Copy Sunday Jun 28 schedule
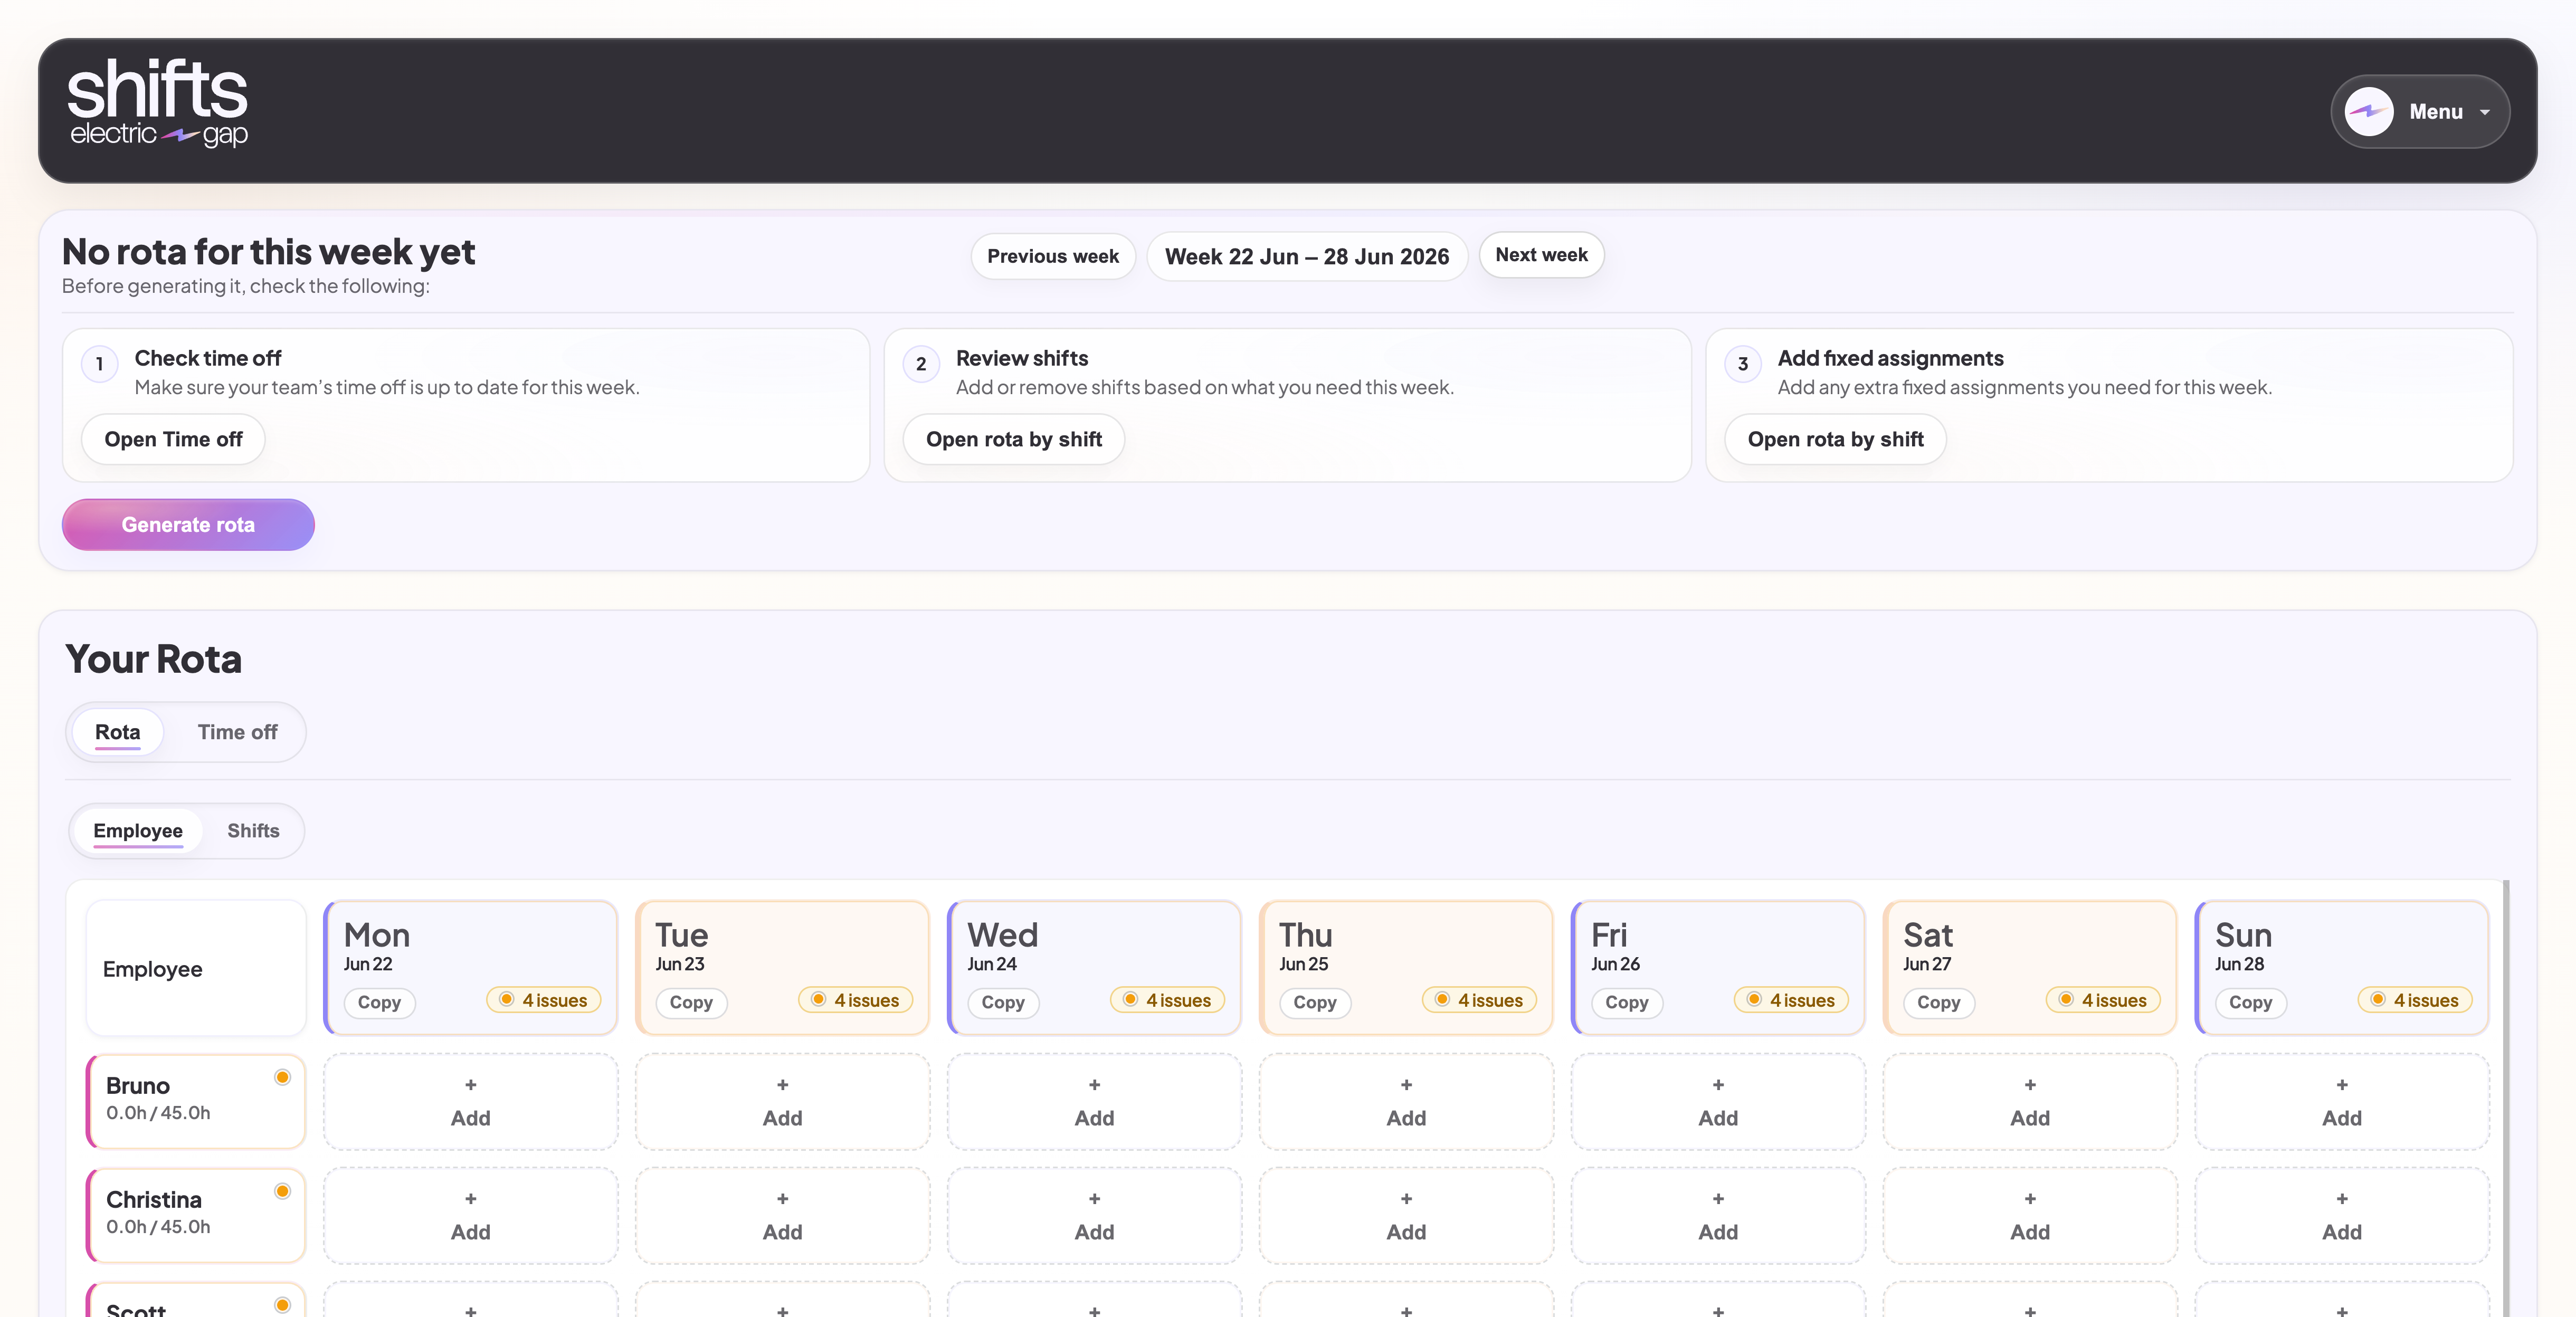This screenshot has height=1317, width=2576. pos(2251,1002)
